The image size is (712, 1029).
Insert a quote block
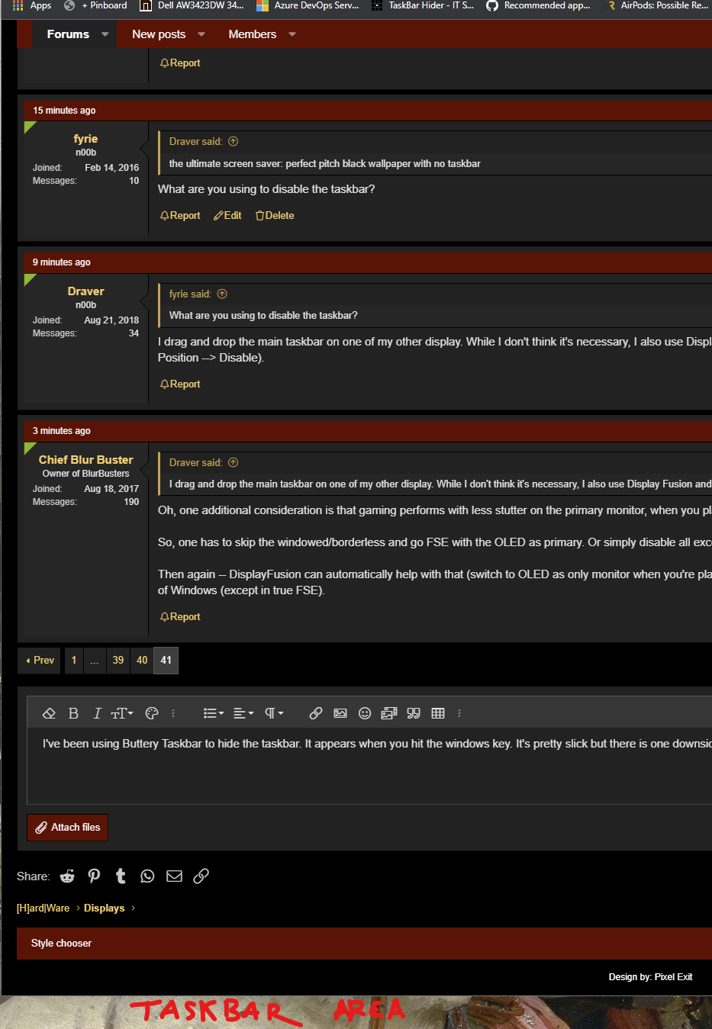[x=414, y=713]
